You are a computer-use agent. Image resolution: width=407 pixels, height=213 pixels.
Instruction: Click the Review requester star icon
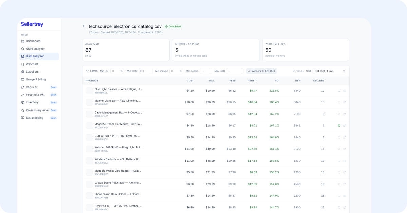coord(23,110)
